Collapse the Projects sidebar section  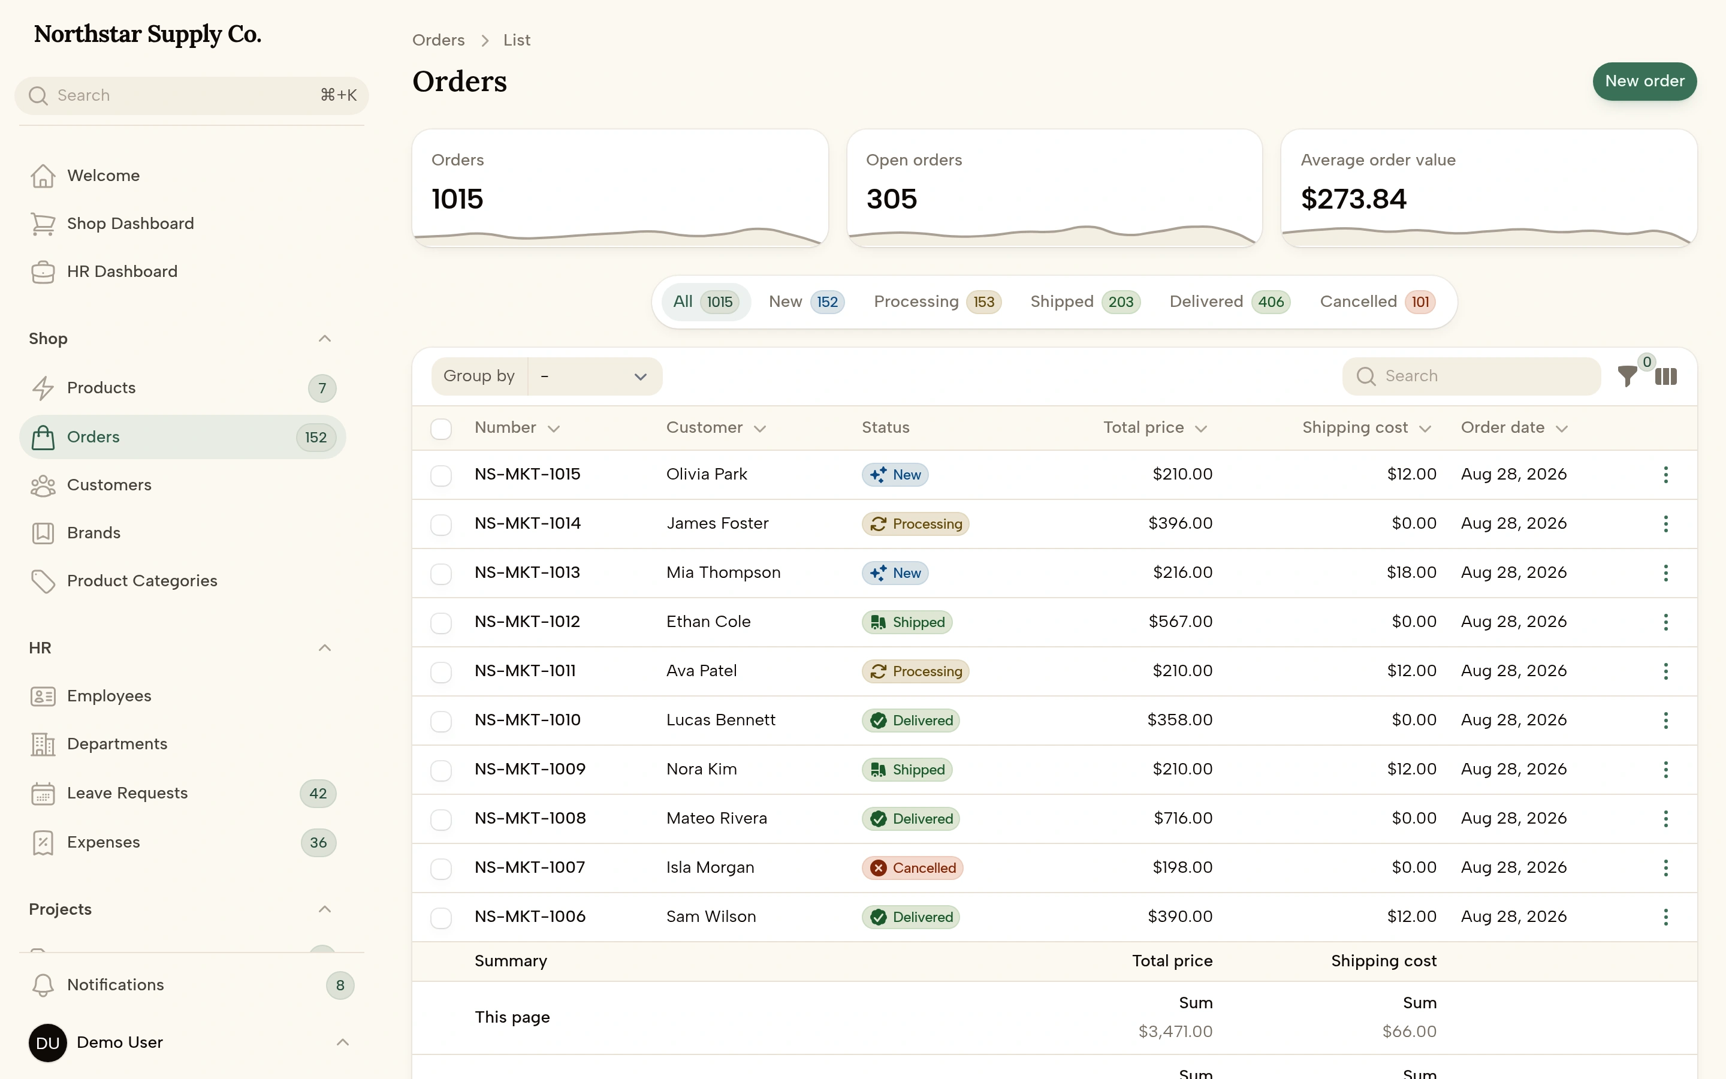pyautogui.click(x=324, y=909)
